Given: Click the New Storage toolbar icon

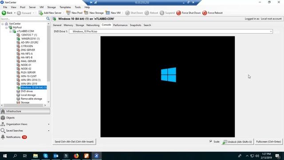Looking at the screenshot, I should tap(87, 13).
